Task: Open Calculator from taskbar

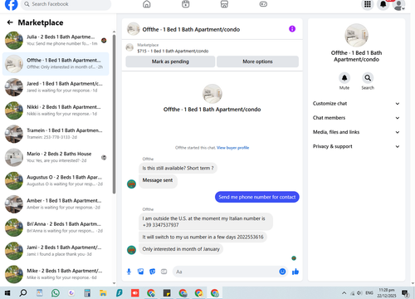Action: 87,293
